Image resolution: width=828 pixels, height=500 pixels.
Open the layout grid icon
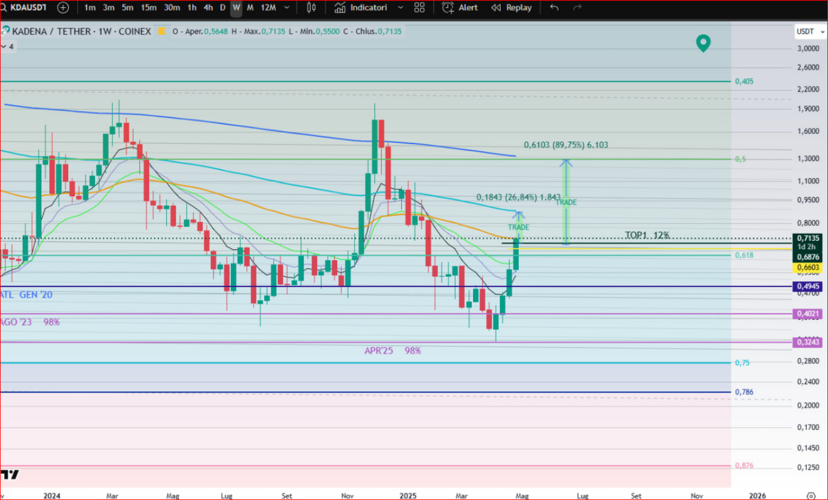(x=420, y=8)
